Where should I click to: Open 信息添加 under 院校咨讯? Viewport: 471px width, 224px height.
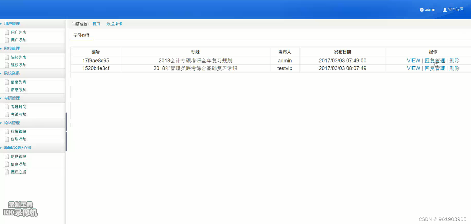18,90
